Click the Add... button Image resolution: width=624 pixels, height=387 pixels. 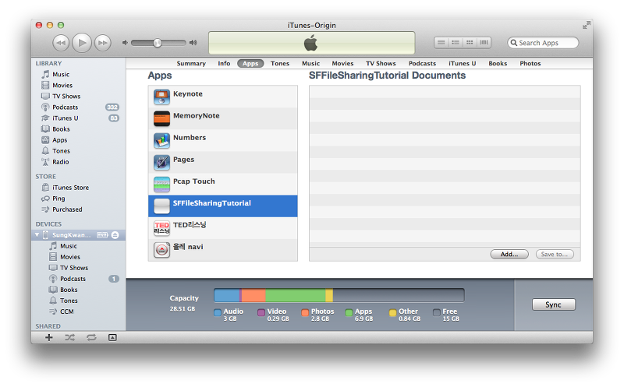pyautogui.click(x=509, y=255)
